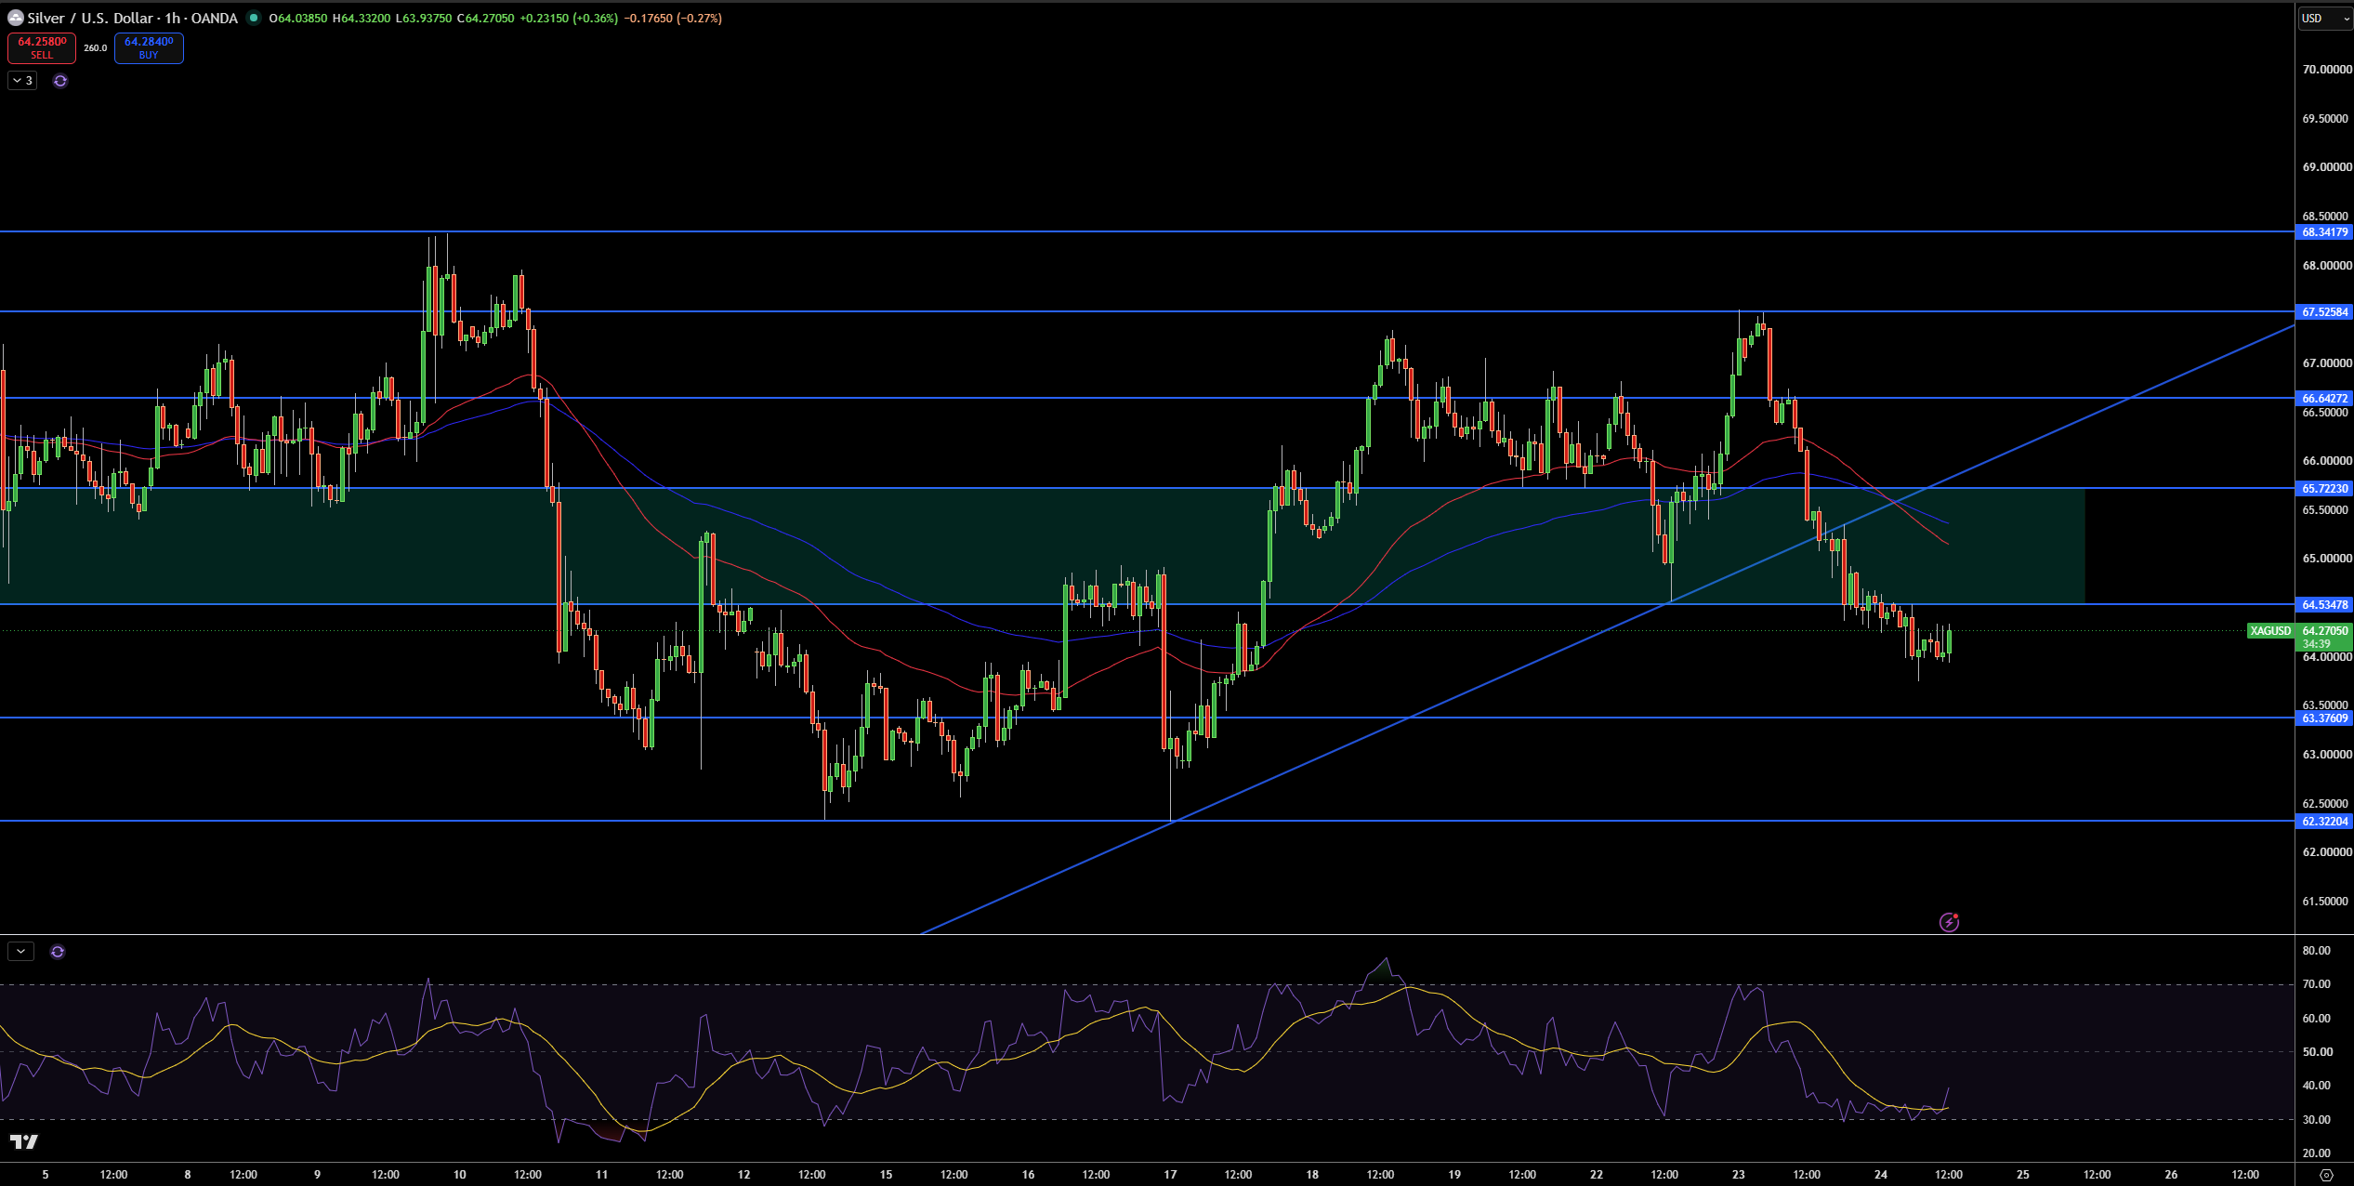2354x1186 pixels.
Task: Click the 80.00 RSI axis label
Action: tap(2317, 951)
